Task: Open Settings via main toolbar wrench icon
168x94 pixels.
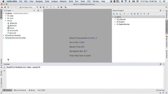Action: 58,7
